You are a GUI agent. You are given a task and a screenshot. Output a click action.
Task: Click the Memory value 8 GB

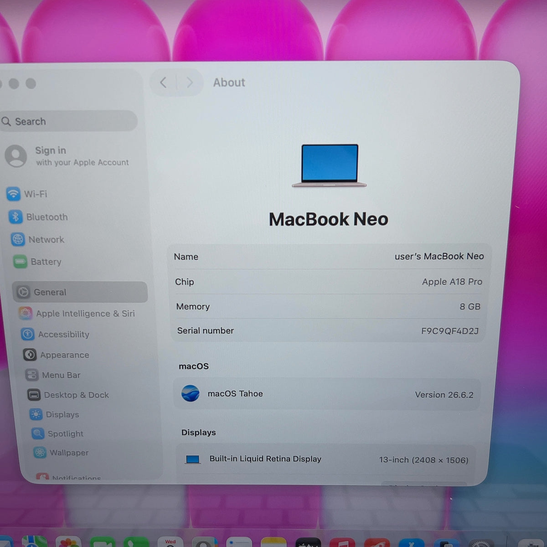(x=470, y=307)
